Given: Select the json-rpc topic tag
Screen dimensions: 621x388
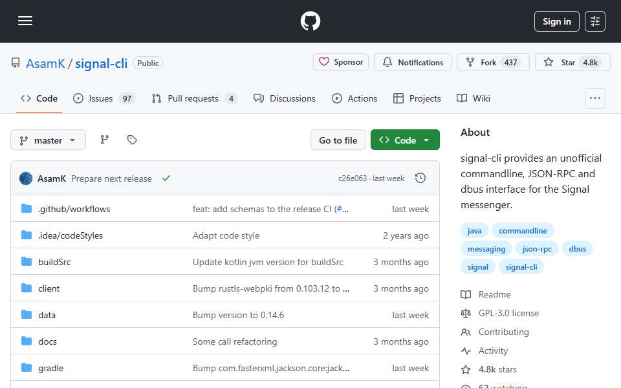Looking at the screenshot, I should [x=537, y=248].
